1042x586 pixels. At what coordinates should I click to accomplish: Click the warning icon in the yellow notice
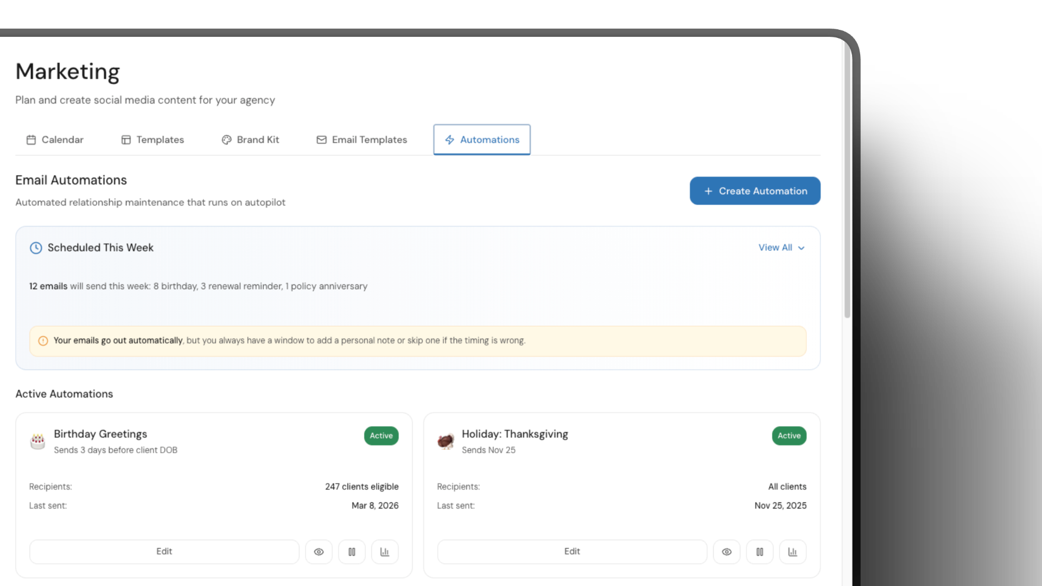[x=43, y=341]
